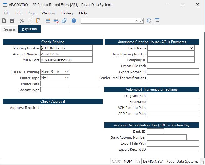Click the Delete row icon
The height and width of the screenshot is (165, 205).
coord(56,21)
